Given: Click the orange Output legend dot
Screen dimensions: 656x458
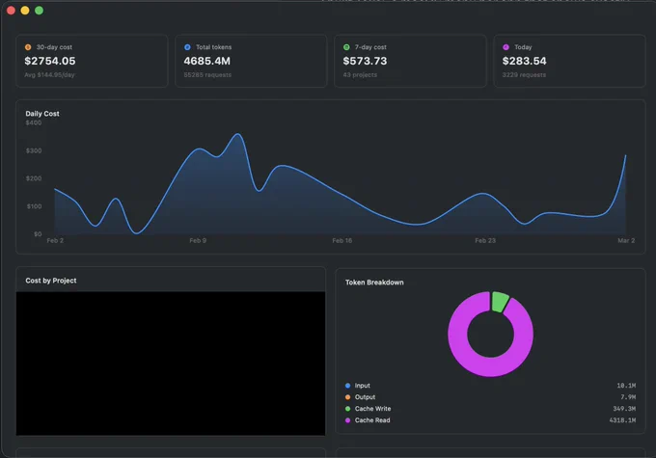Looking at the screenshot, I should pyautogui.click(x=347, y=397).
